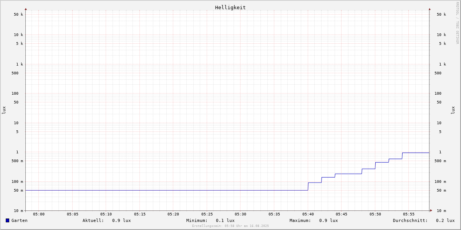
Task: Click the 50 m label on left axis
Action: 18,191
